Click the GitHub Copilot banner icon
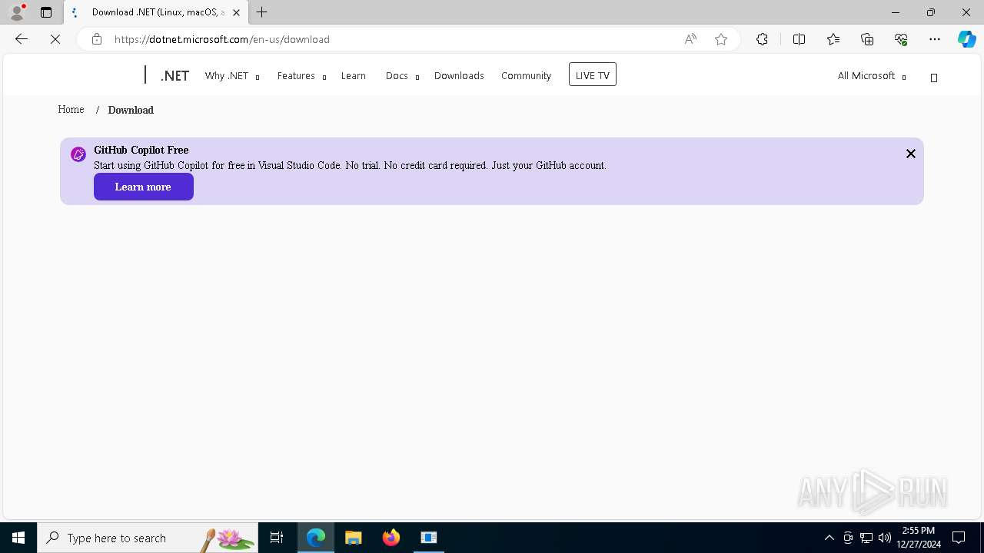Screen dimensions: 984x553 coord(78,154)
